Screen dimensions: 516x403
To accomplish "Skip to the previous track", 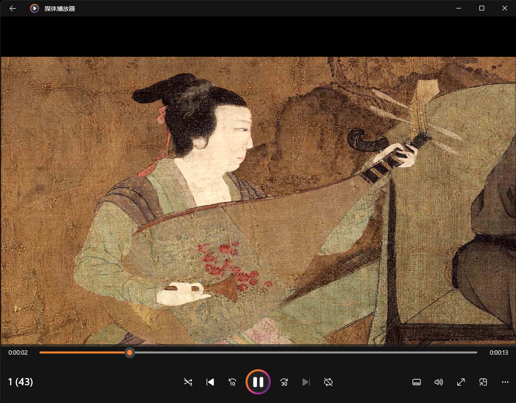I will click(210, 382).
